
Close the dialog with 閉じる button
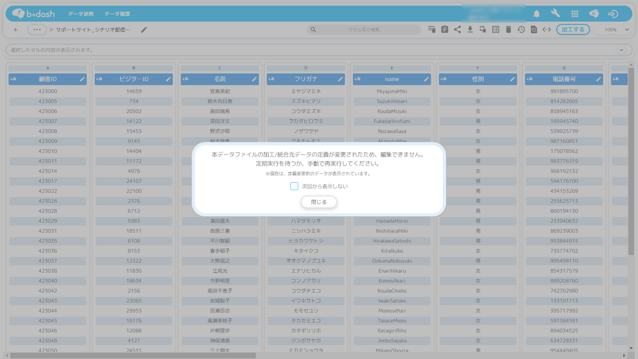click(319, 202)
